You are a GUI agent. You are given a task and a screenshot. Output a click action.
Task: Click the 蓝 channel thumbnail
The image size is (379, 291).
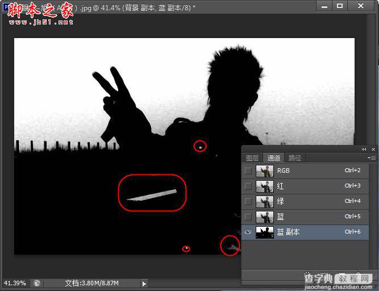(x=265, y=217)
